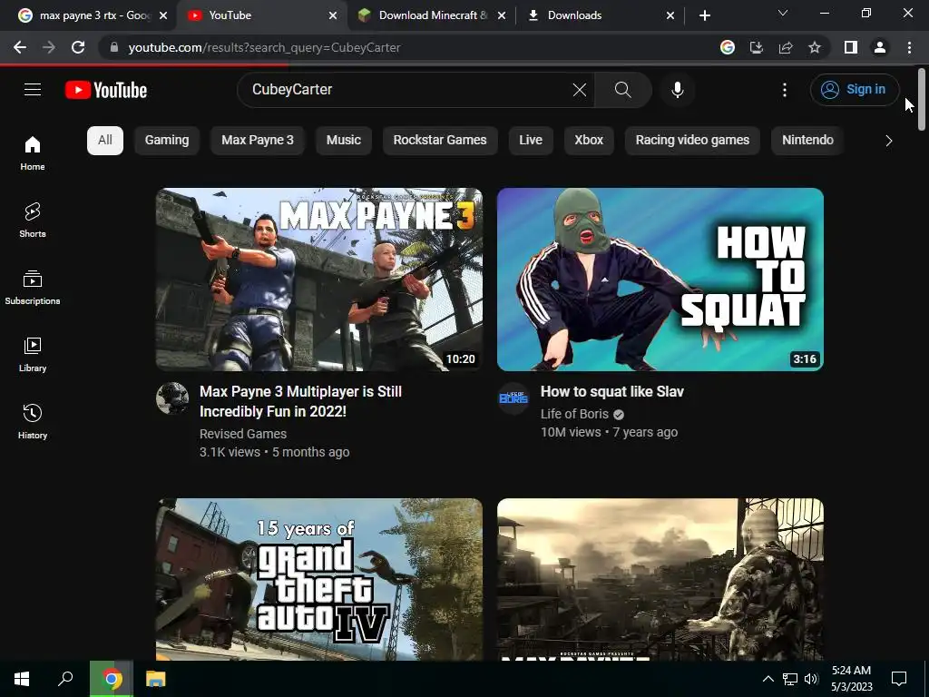Select the Rockstar Games filter chip
The height and width of the screenshot is (697, 929).
point(440,141)
